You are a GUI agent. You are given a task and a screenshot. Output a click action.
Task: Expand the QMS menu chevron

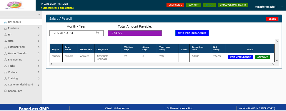tap(39, 41)
